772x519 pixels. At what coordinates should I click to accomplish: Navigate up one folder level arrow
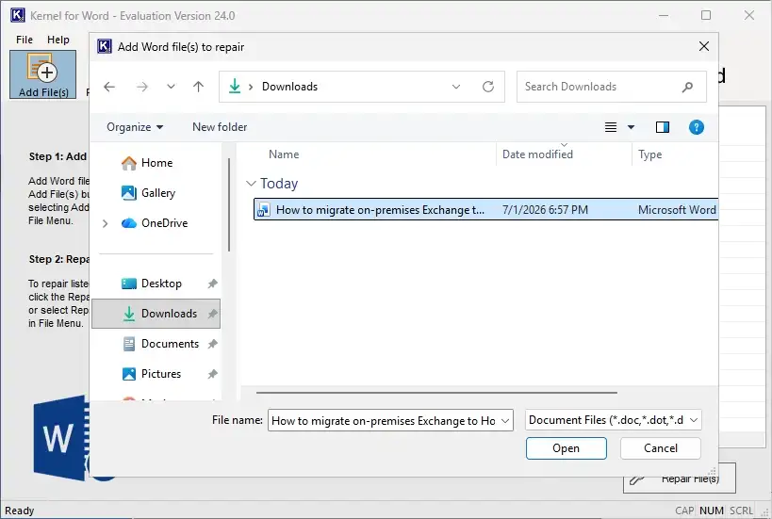click(198, 87)
